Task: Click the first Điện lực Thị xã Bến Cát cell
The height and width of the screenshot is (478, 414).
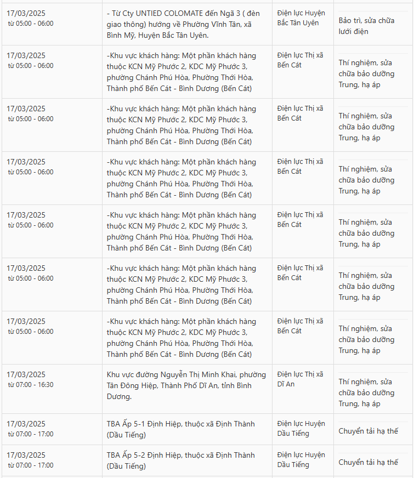Action: click(300, 60)
